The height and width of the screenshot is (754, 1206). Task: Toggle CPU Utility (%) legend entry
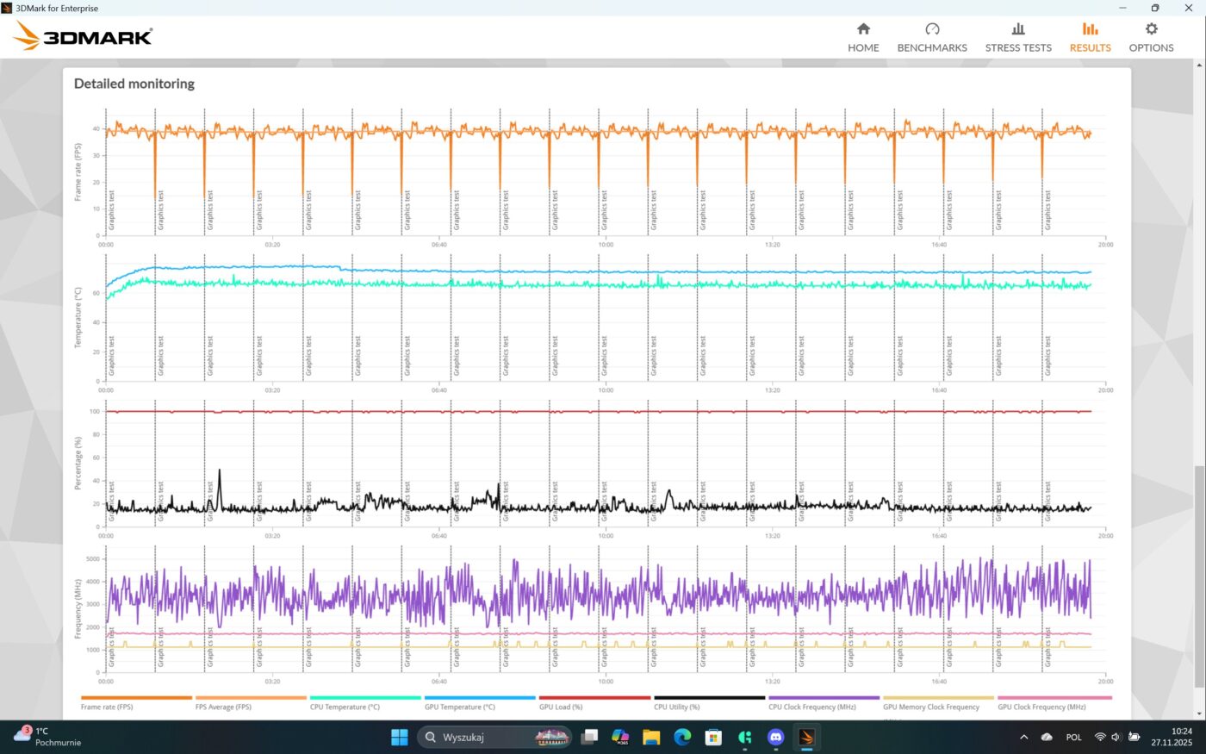click(676, 707)
